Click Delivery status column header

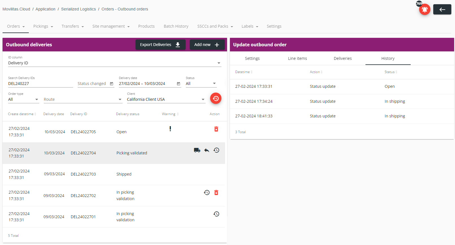128,114
